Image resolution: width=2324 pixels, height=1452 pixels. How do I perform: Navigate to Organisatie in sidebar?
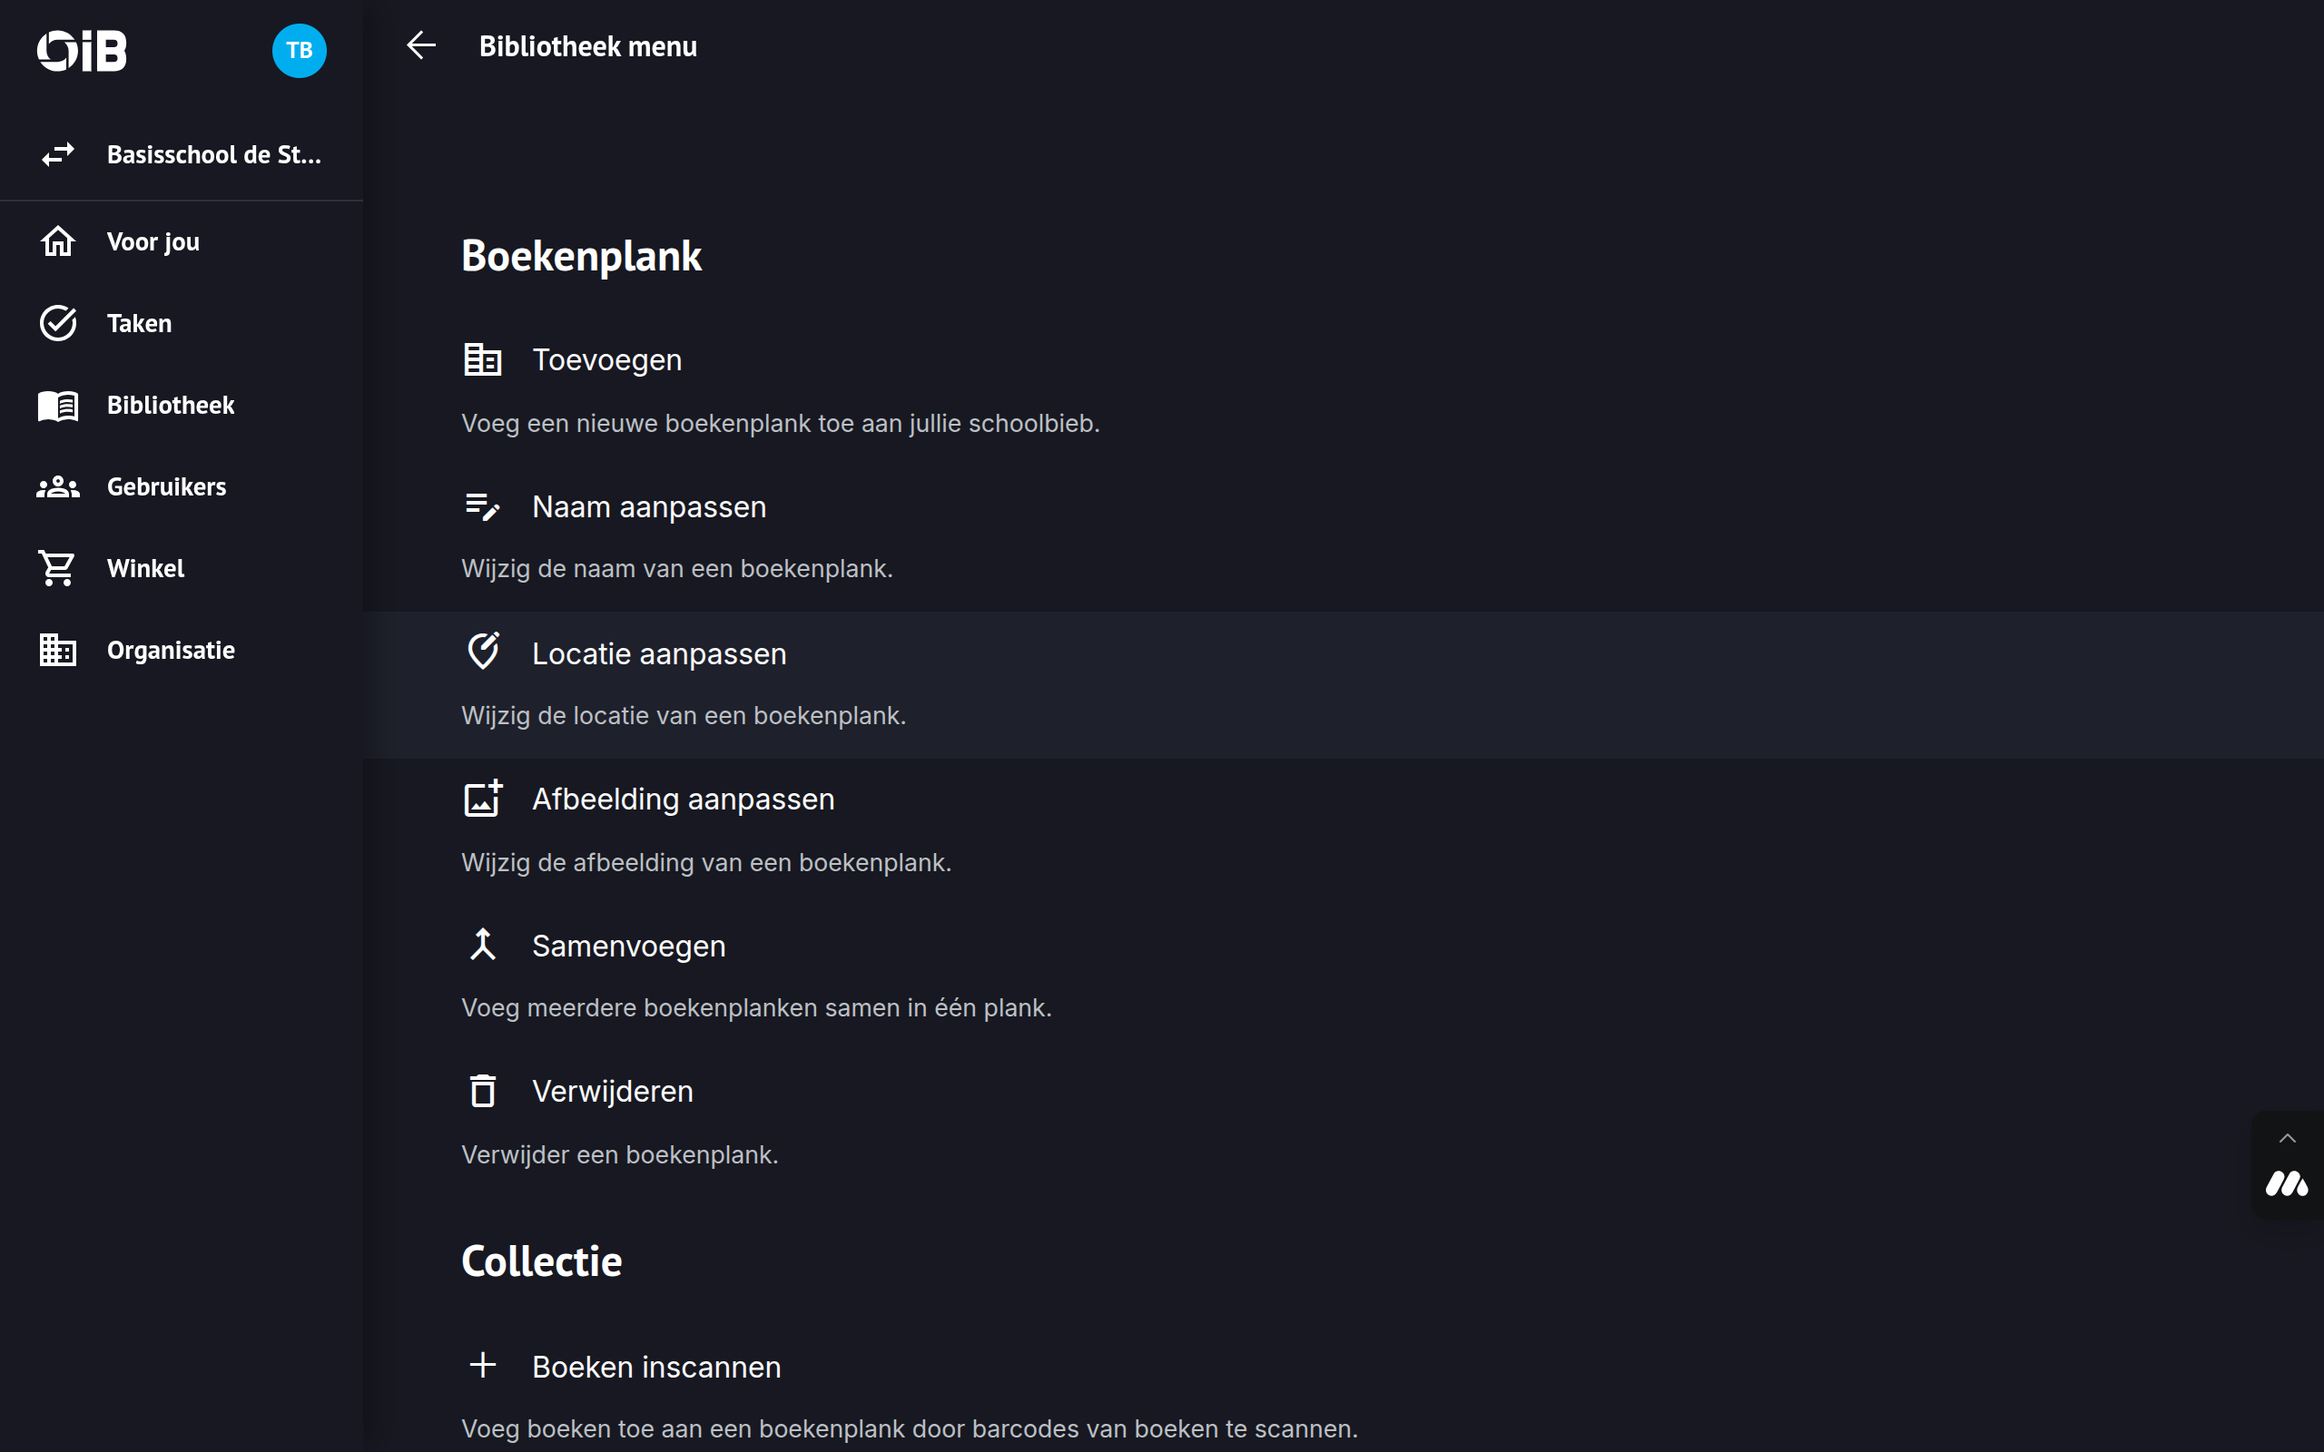(170, 650)
